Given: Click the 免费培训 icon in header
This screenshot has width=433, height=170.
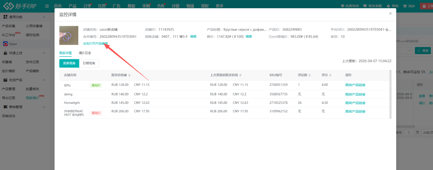Looking at the screenshot, I should coord(342,6).
